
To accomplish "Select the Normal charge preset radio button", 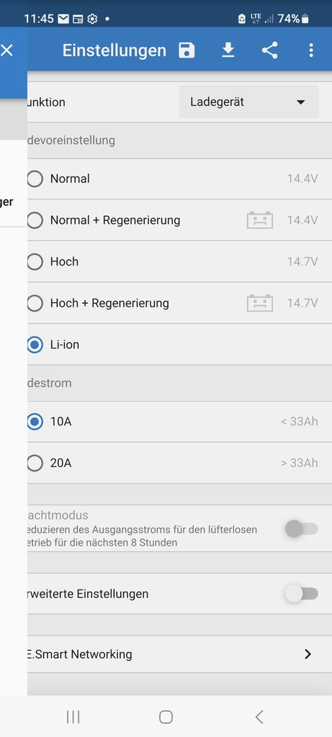I will click(x=35, y=178).
